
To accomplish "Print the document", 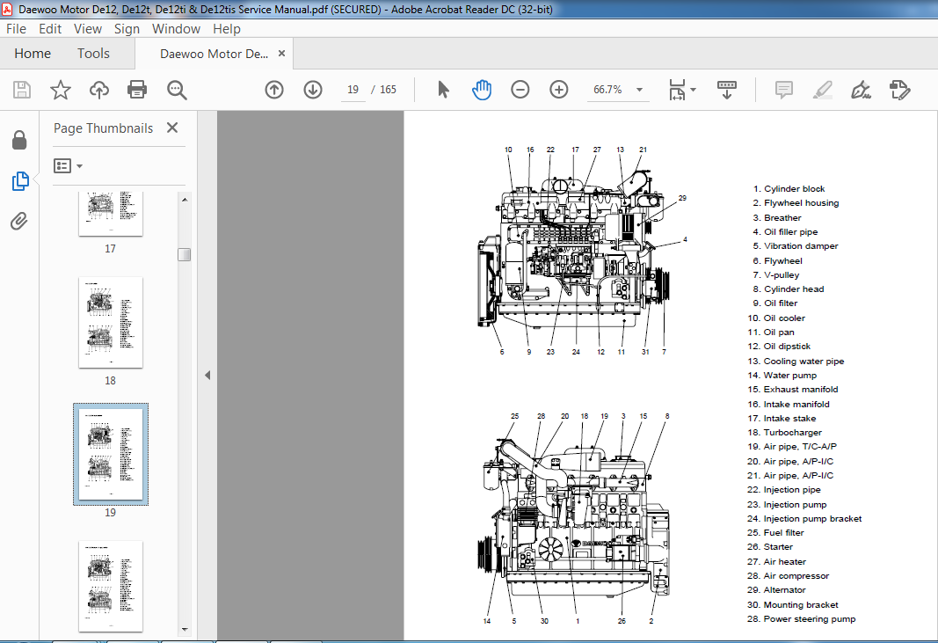I will tap(137, 90).
